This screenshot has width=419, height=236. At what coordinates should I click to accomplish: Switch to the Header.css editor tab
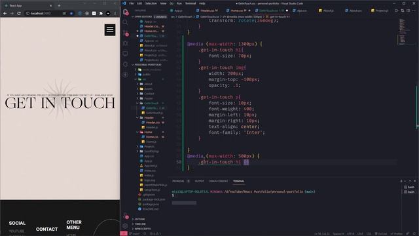[208, 10]
